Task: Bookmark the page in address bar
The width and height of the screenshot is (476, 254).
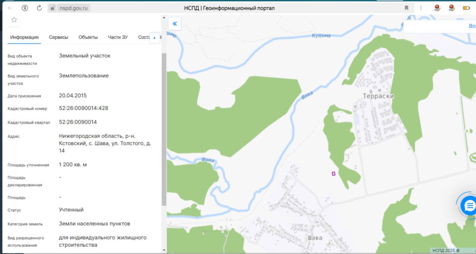Action: pos(406,8)
